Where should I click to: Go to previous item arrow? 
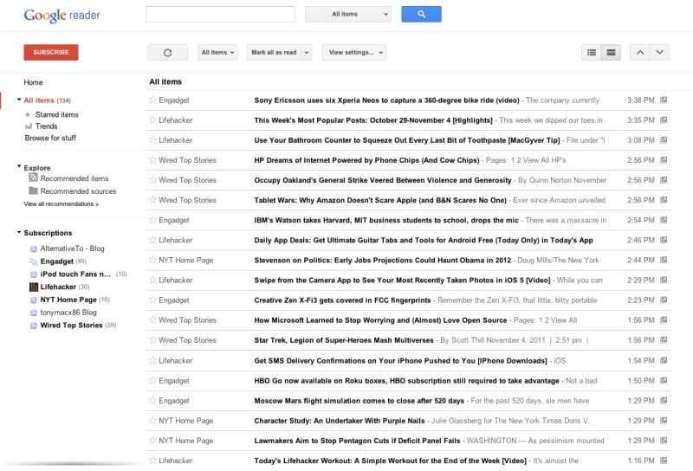point(640,53)
